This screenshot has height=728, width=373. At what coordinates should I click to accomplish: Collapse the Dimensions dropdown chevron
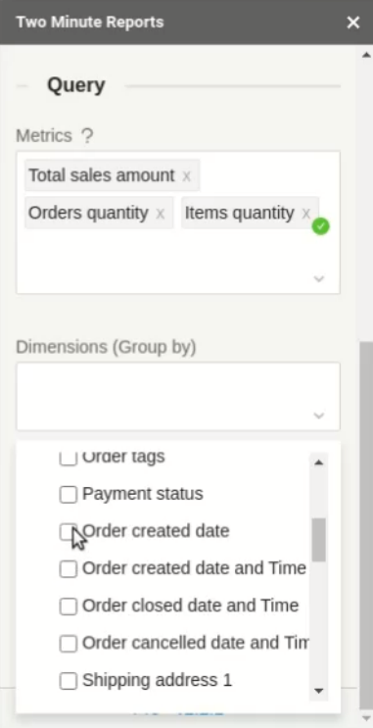pos(319,415)
